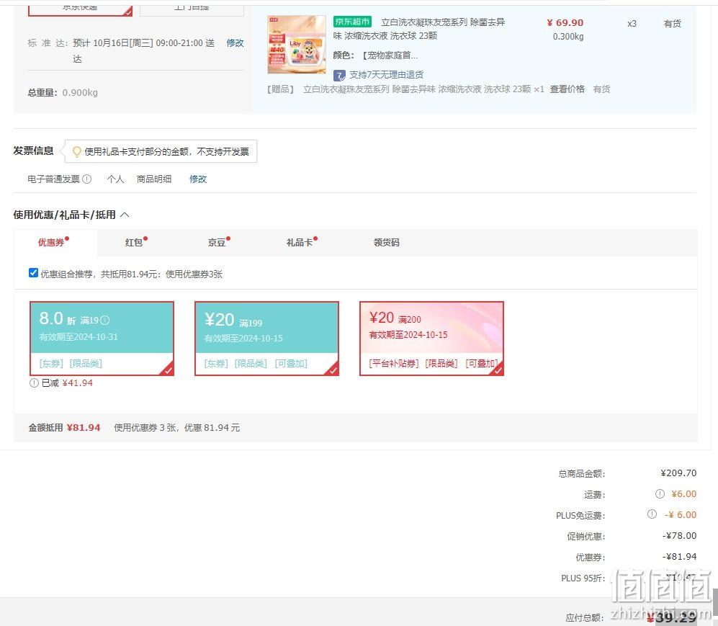
Task: Click 查看价格 for the gift item
Action: [x=567, y=89]
